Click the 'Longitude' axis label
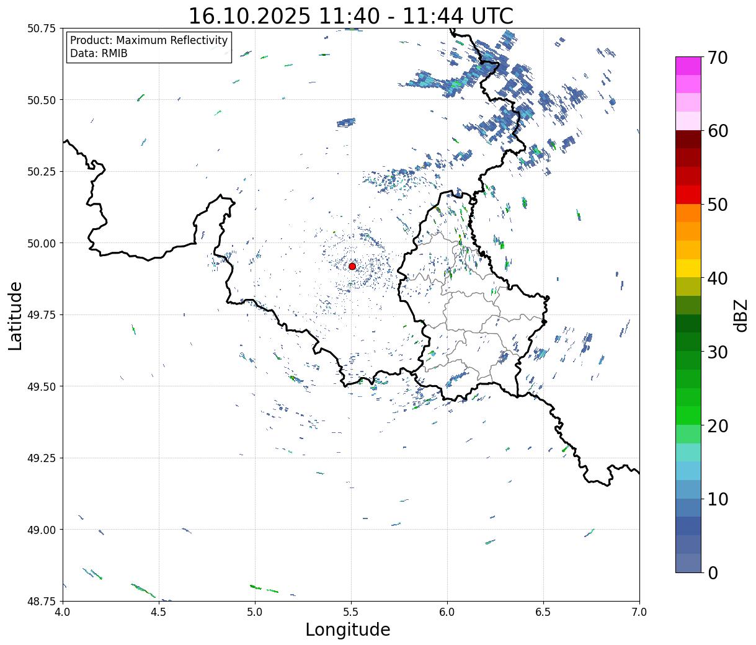This screenshot has width=756, height=645. [348, 629]
